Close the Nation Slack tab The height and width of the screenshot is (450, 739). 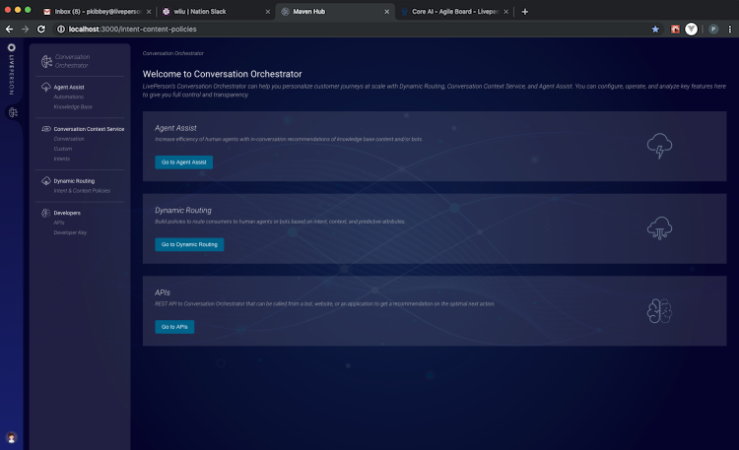click(268, 12)
